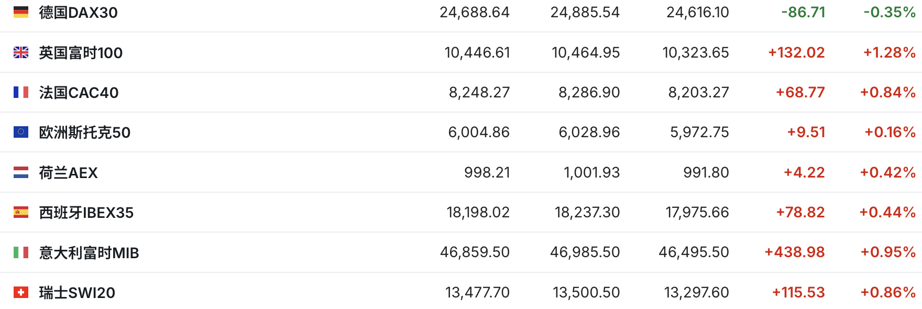
Task: Open the 英国富时100 index link
Action: [81, 53]
